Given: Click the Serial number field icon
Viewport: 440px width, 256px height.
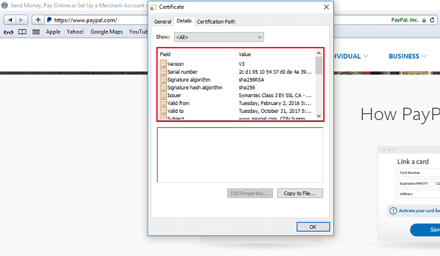Looking at the screenshot, I should (163, 72).
